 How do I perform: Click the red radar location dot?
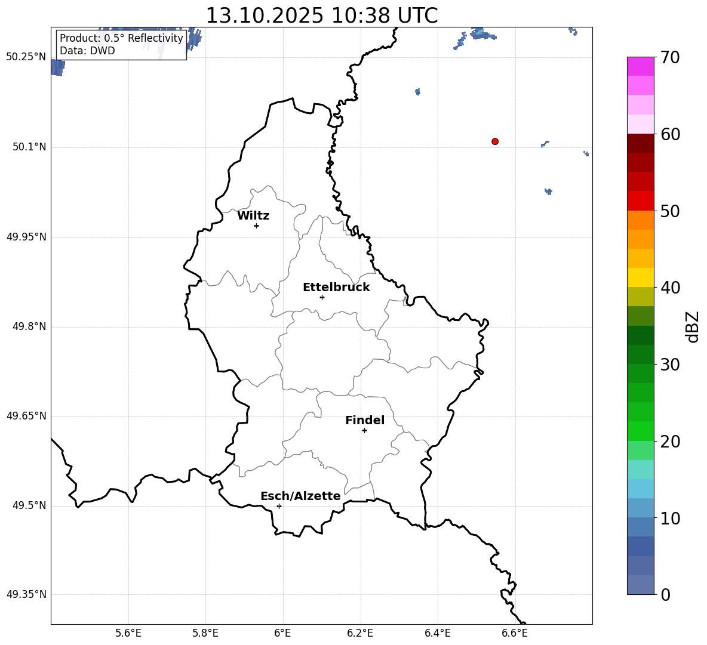coord(495,141)
